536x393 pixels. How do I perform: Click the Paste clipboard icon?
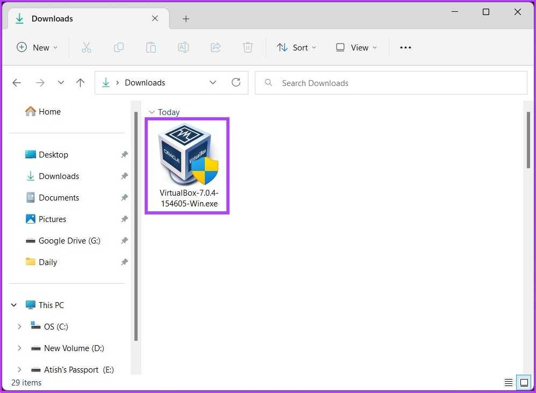(151, 47)
